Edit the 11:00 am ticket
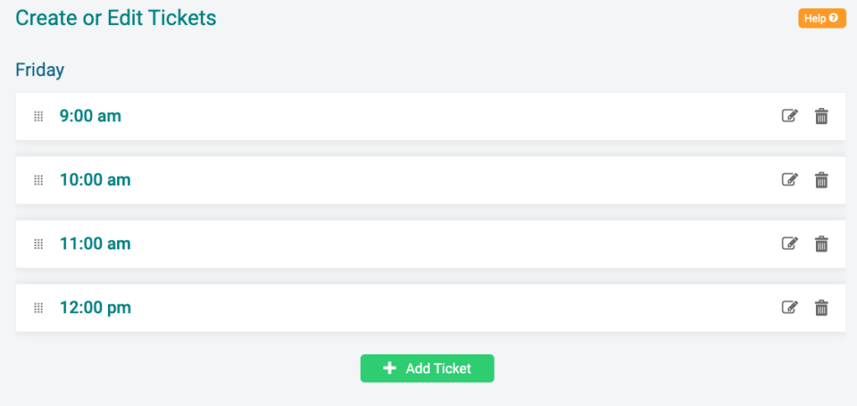Screen dimensions: 857x406 pyautogui.click(x=789, y=244)
